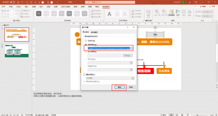Click 取消 cancel button

tap(131, 87)
